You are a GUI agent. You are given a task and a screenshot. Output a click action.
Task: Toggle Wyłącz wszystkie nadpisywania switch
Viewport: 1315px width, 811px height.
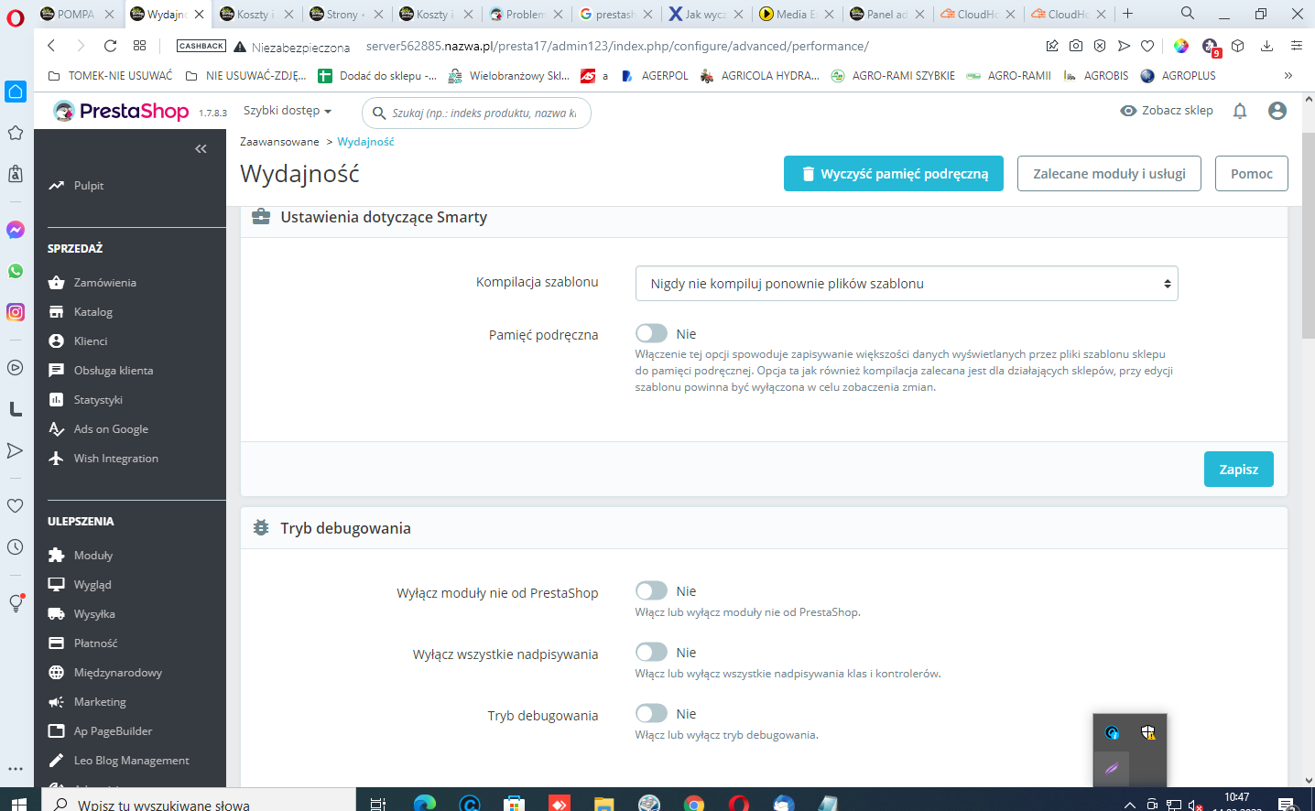tap(651, 652)
